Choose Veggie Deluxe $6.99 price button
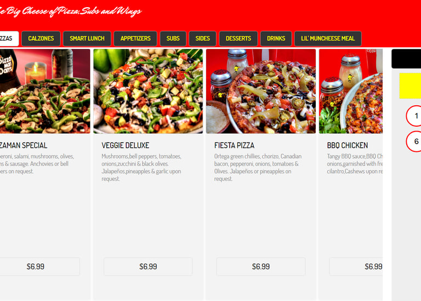Screen dimensions: 421x301 pos(148,266)
